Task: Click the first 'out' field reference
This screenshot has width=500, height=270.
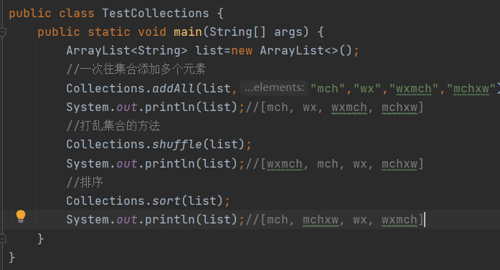Action: (127, 107)
